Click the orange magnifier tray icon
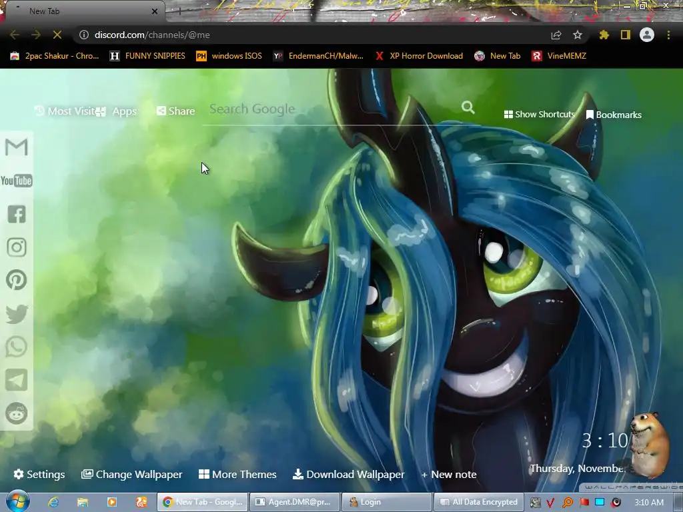 [x=568, y=503]
